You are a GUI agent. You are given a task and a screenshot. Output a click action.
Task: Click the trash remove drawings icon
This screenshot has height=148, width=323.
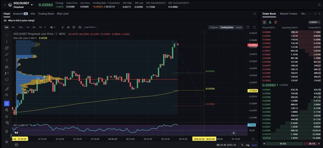pyautogui.click(x=7, y=131)
